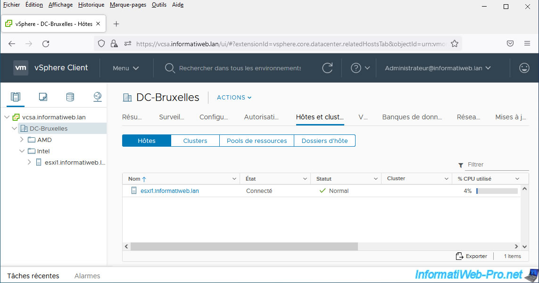Open the Configurer tab
Screen dimensions: 539x283
214,117
